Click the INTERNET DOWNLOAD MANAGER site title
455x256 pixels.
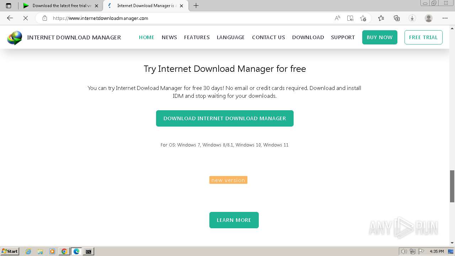(74, 37)
